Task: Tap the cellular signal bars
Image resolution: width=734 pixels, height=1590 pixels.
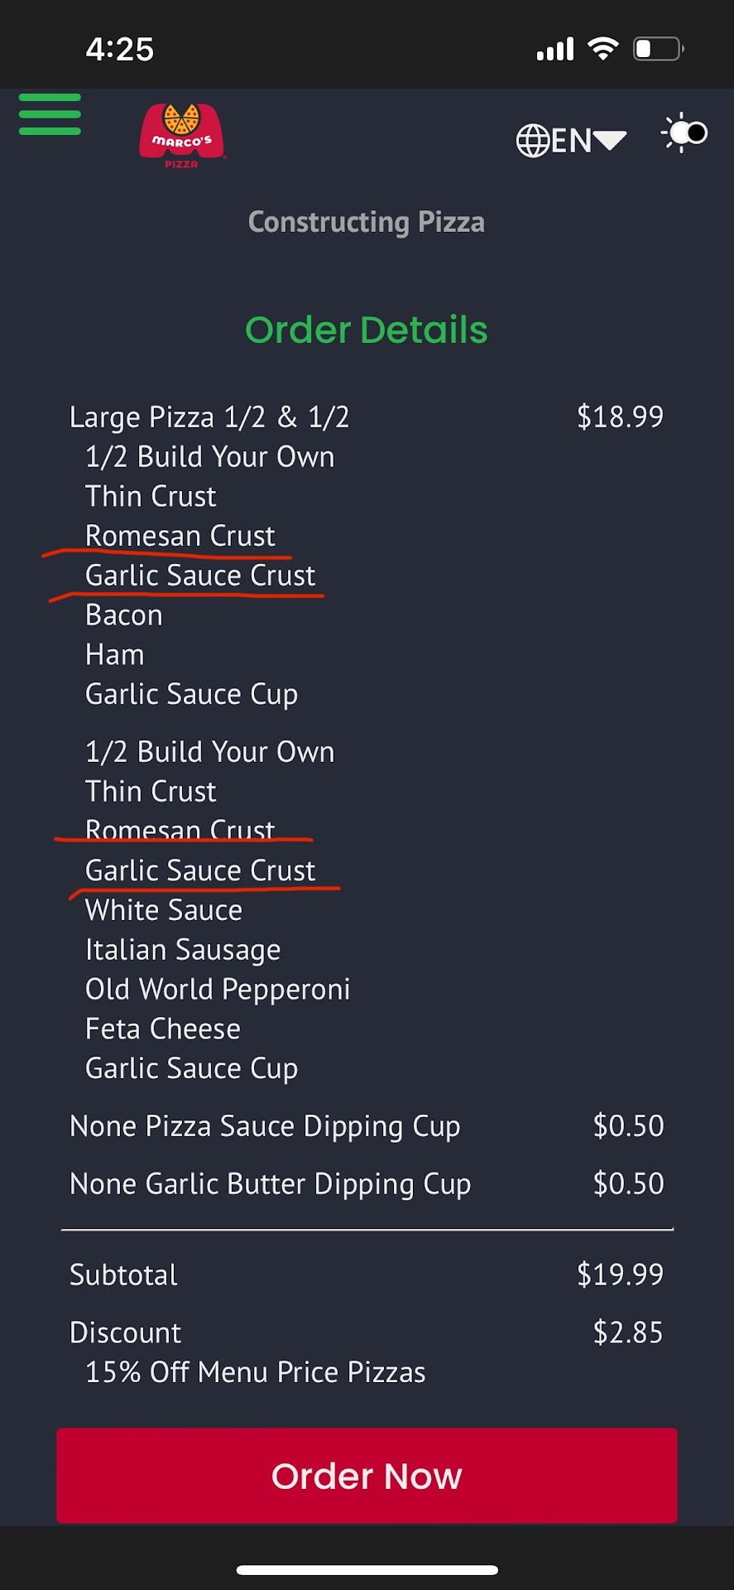Action: tap(555, 50)
